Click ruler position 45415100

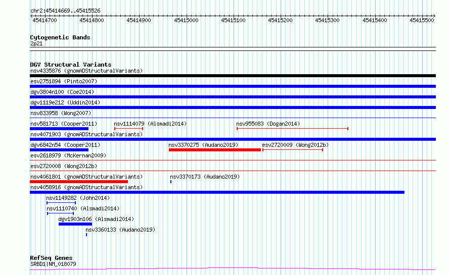point(233,20)
